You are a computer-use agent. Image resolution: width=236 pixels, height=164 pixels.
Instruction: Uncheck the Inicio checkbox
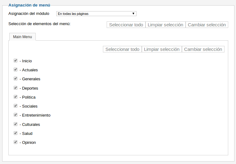point(16,60)
